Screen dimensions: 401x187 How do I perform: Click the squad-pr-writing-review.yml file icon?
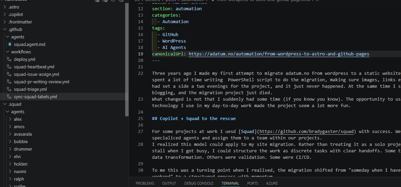[x=10, y=82]
